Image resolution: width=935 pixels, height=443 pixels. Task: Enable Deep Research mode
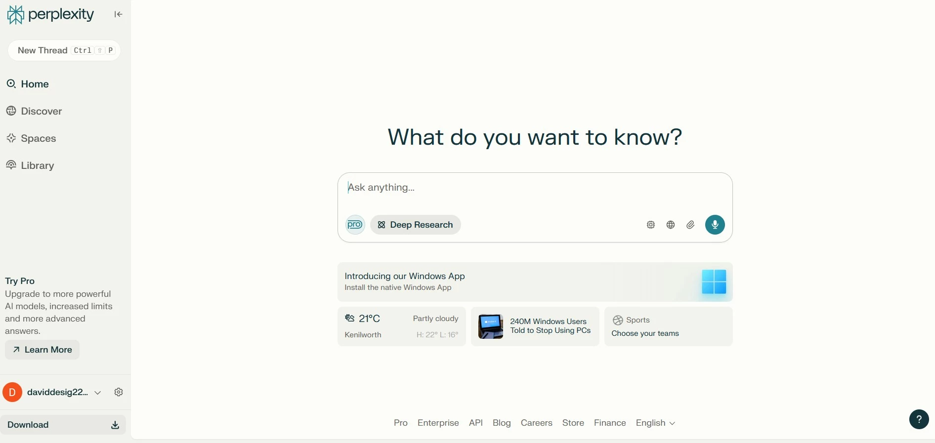tap(416, 225)
